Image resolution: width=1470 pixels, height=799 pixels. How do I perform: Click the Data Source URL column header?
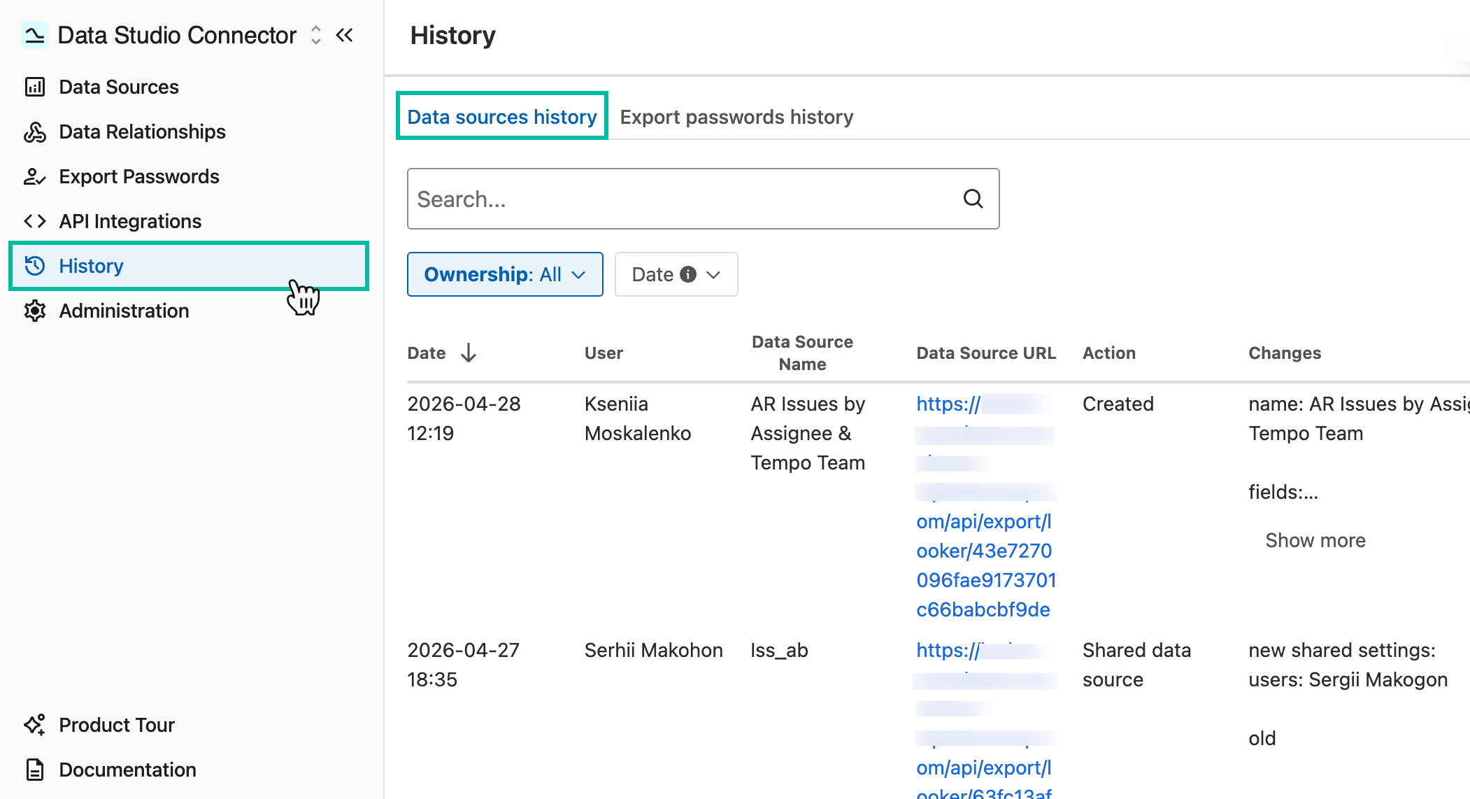986,353
